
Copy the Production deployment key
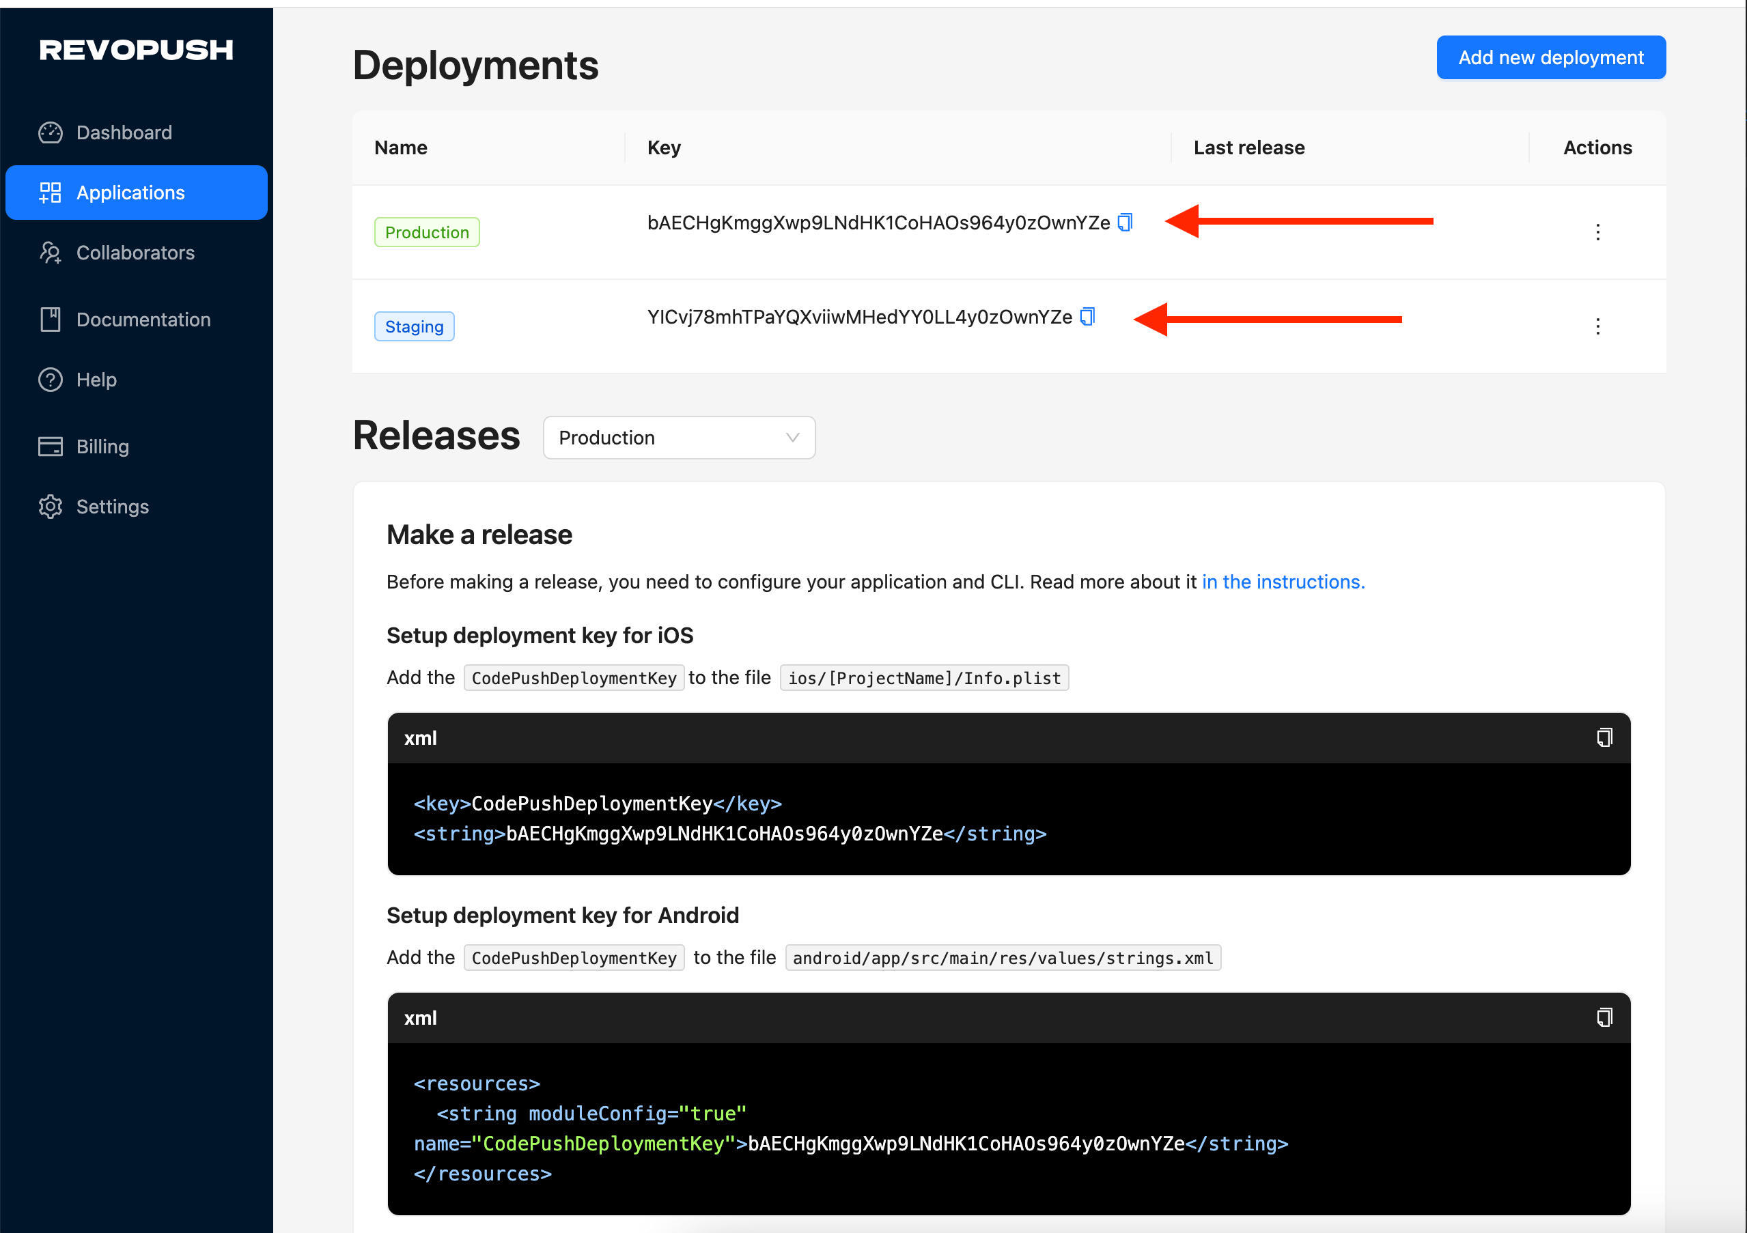(1126, 222)
